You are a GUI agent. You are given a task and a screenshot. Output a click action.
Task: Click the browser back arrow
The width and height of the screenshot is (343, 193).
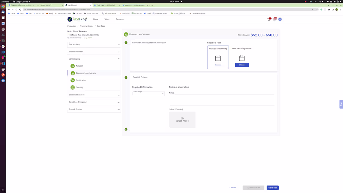coord(9,9)
